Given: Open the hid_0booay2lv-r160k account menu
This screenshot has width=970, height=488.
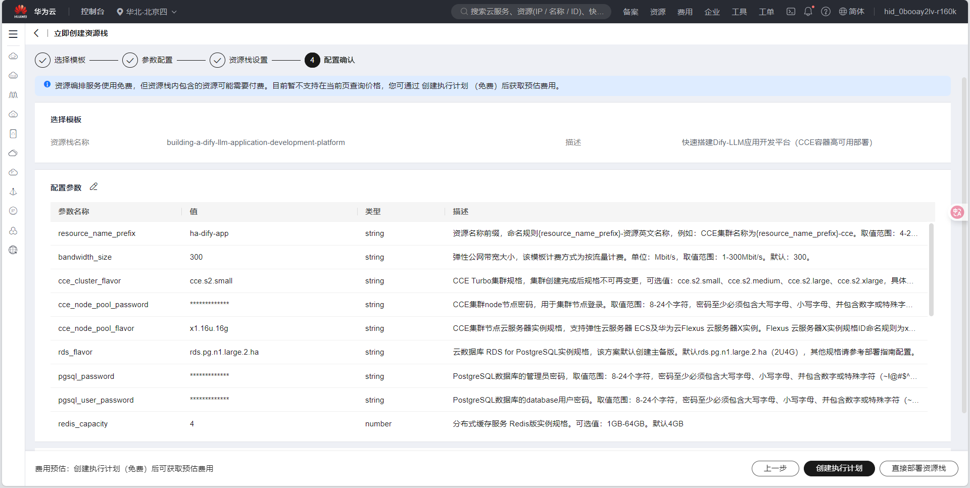Looking at the screenshot, I should (920, 12).
